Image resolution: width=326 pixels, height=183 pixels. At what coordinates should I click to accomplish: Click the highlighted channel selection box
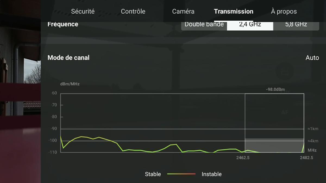point(274,123)
